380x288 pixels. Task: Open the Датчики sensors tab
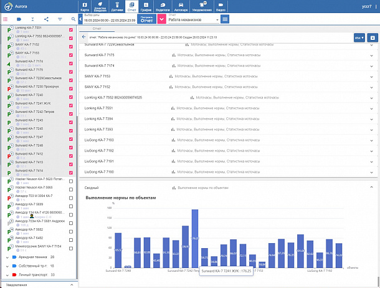117,6
